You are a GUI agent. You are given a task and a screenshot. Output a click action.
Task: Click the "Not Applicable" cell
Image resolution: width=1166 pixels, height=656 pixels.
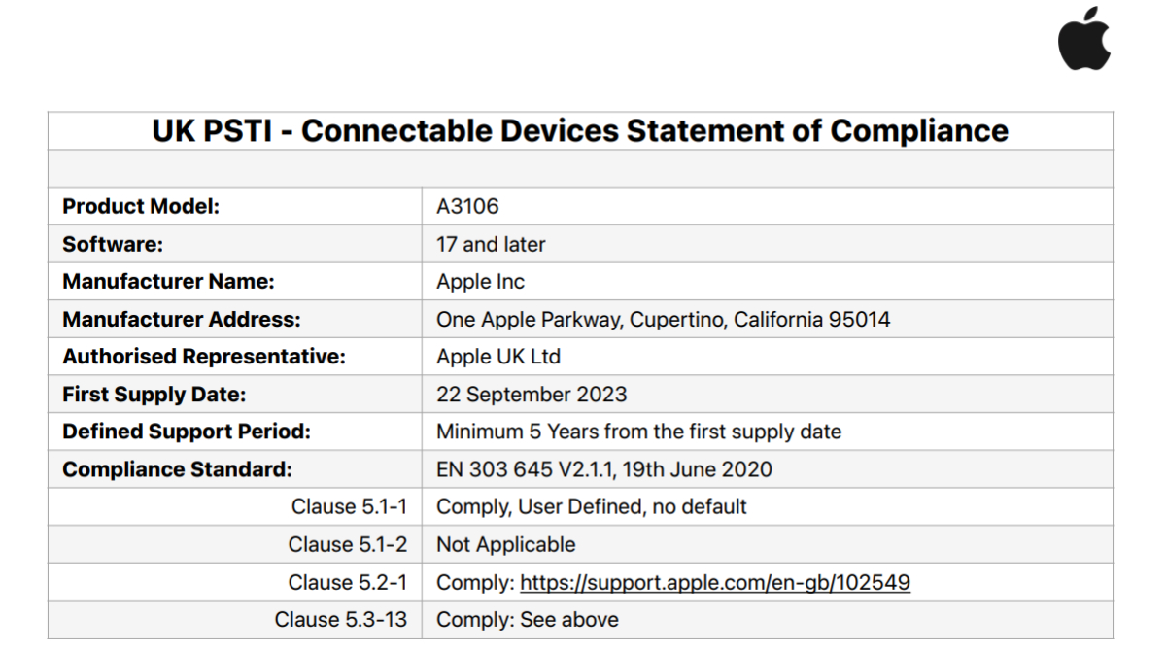coord(505,544)
